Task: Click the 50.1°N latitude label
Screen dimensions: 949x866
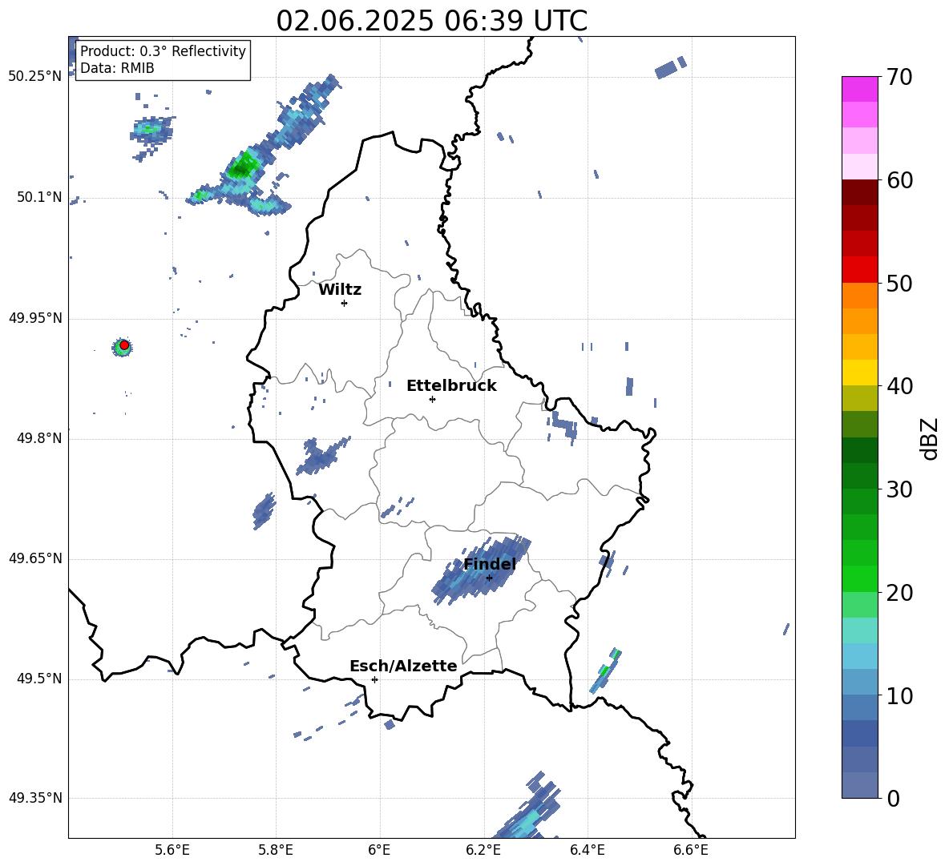Action: tap(39, 197)
